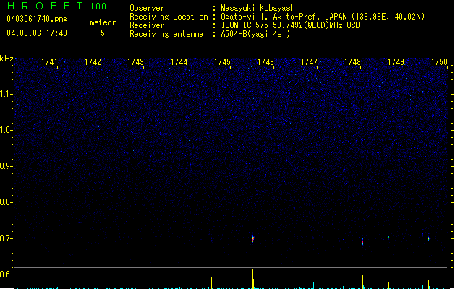The height and width of the screenshot is (289, 455).
Task: Click the red meteor echo near 1746
Action: [x=253, y=238]
